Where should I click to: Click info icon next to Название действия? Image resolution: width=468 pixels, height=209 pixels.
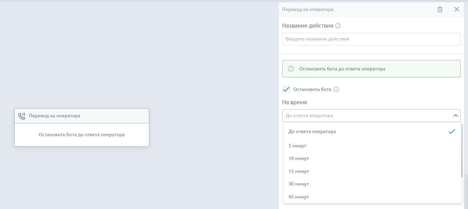pyautogui.click(x=338, y=26)
